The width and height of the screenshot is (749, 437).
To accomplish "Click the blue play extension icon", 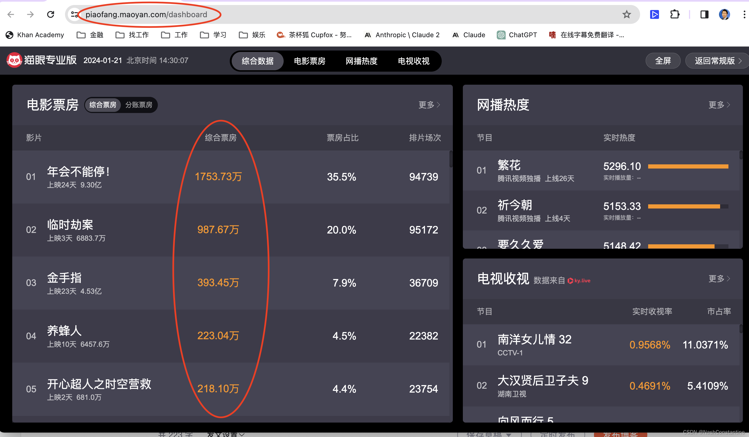I will pos(654,14).
